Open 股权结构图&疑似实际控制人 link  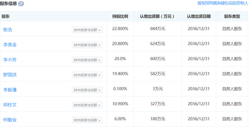coord(223,3)
